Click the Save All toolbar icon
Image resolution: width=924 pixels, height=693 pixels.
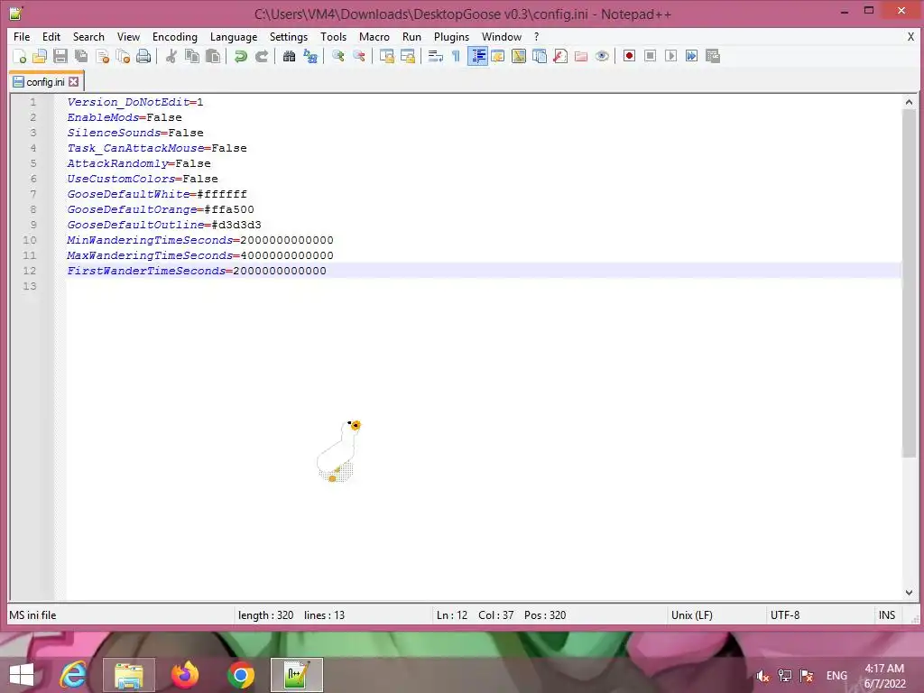click(81, 56)
